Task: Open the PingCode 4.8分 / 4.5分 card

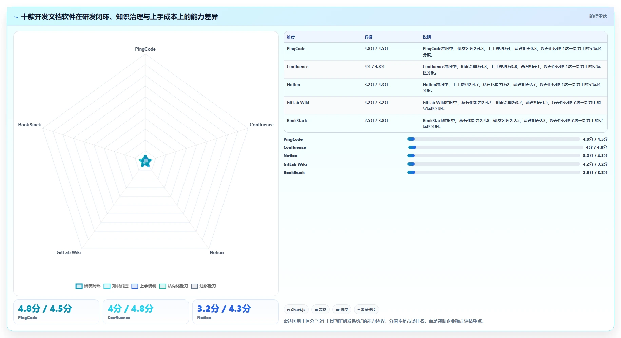Action: point(56,312)
